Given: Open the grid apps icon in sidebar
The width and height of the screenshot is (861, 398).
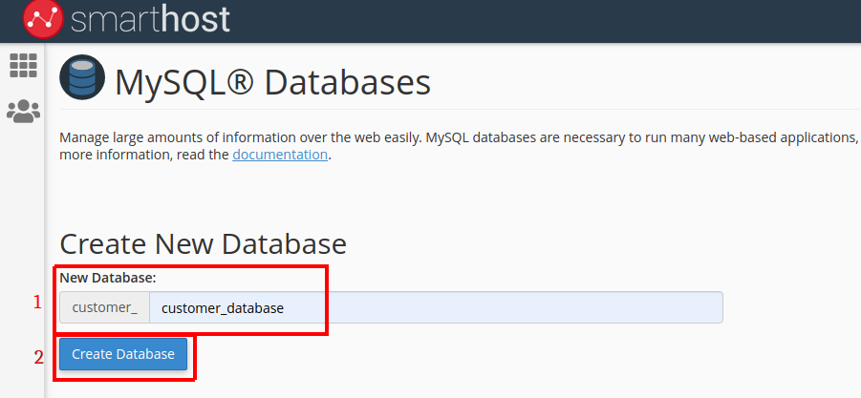Looking at the screenshot, I should [x=23, y=65].
